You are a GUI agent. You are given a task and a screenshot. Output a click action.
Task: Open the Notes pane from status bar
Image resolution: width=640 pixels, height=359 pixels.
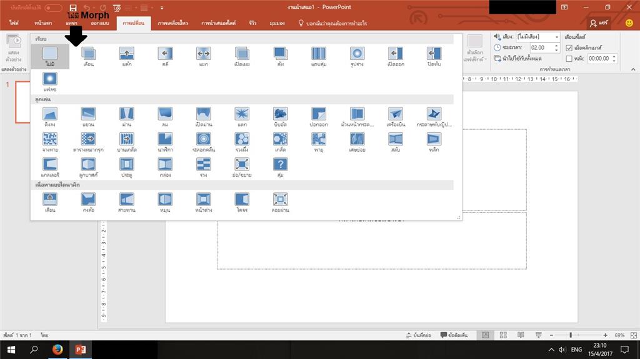click(419, 335)
